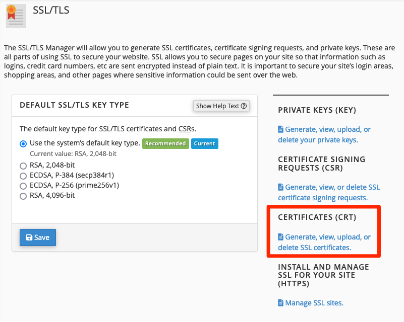Click the document icon beside SSL certificates link
404x322 pixels.
[281, 237]
